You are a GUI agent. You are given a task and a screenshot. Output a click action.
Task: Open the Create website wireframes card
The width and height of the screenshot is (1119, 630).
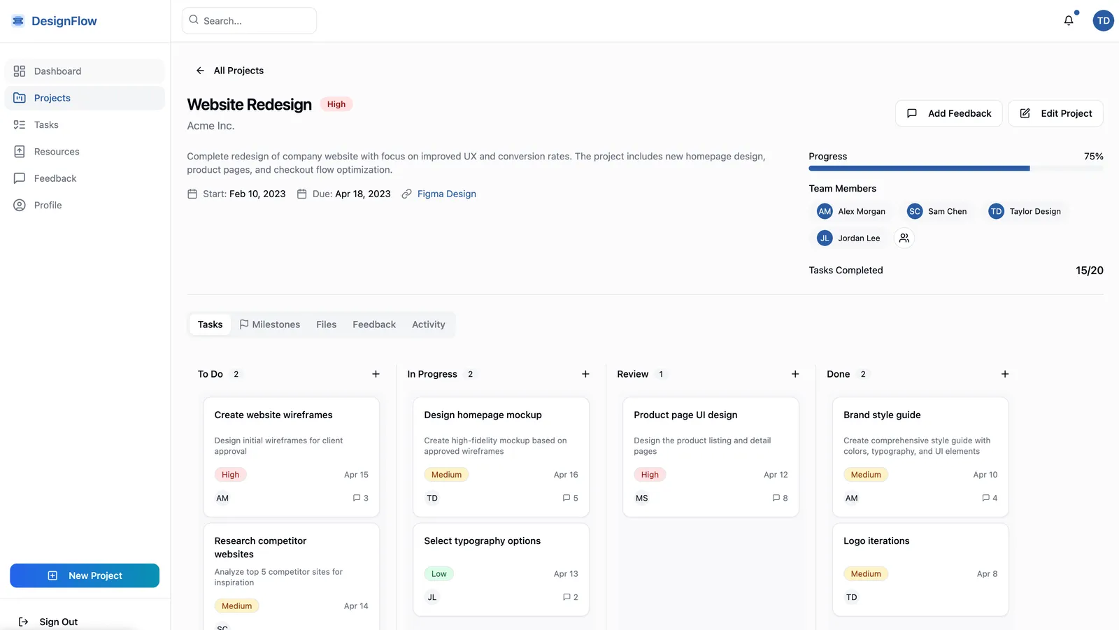click(292, 457)
